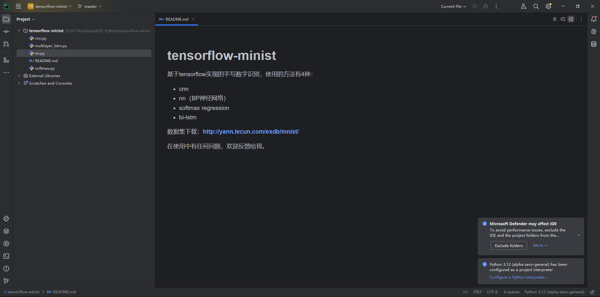Open master branch dropdown
This screenshot has width=600, height=297.
pyautogui.click(x=90, y=6)
